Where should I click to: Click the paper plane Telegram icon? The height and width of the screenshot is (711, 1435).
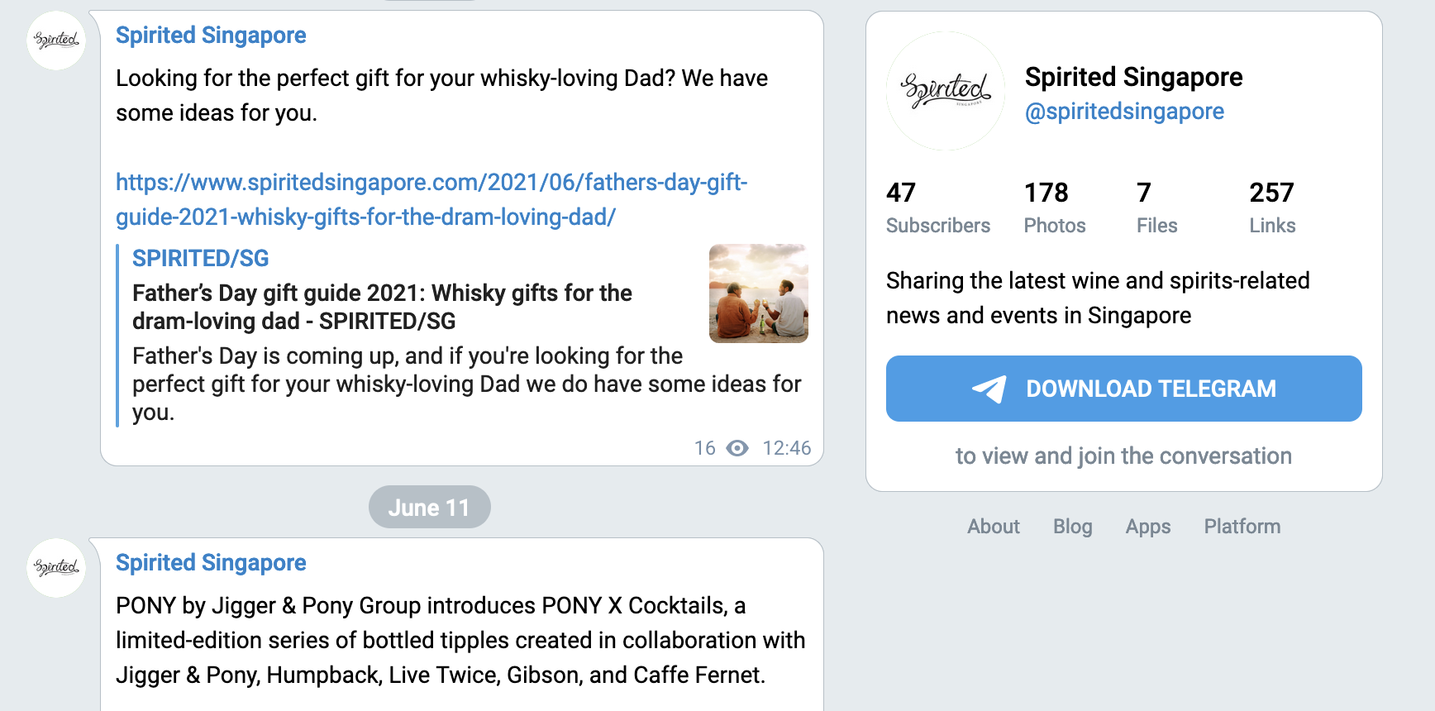(989, 389)
